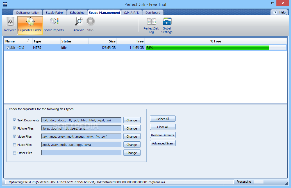Click the Video Files extensions field
291x188 pixels.
coord(81,137)
